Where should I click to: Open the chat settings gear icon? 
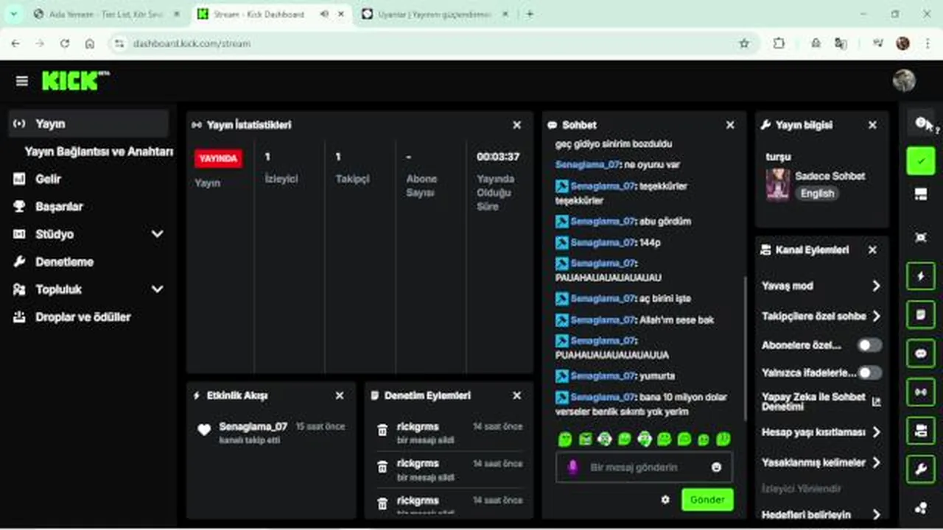tap(665, 499)
